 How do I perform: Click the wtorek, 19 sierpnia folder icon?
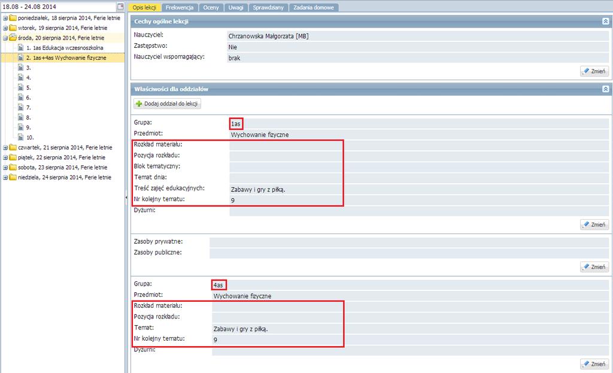[x=13, y=28]
